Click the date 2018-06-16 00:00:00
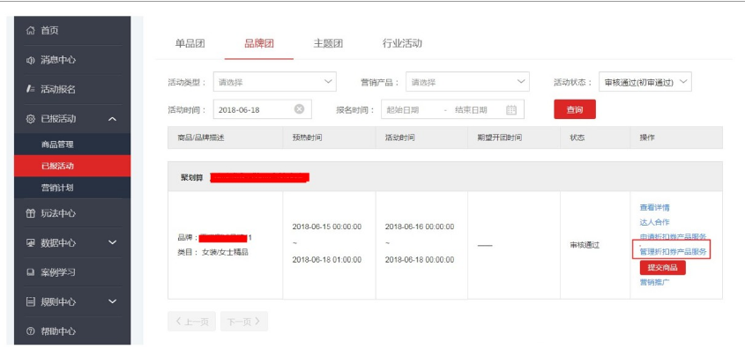 point(420,226)
